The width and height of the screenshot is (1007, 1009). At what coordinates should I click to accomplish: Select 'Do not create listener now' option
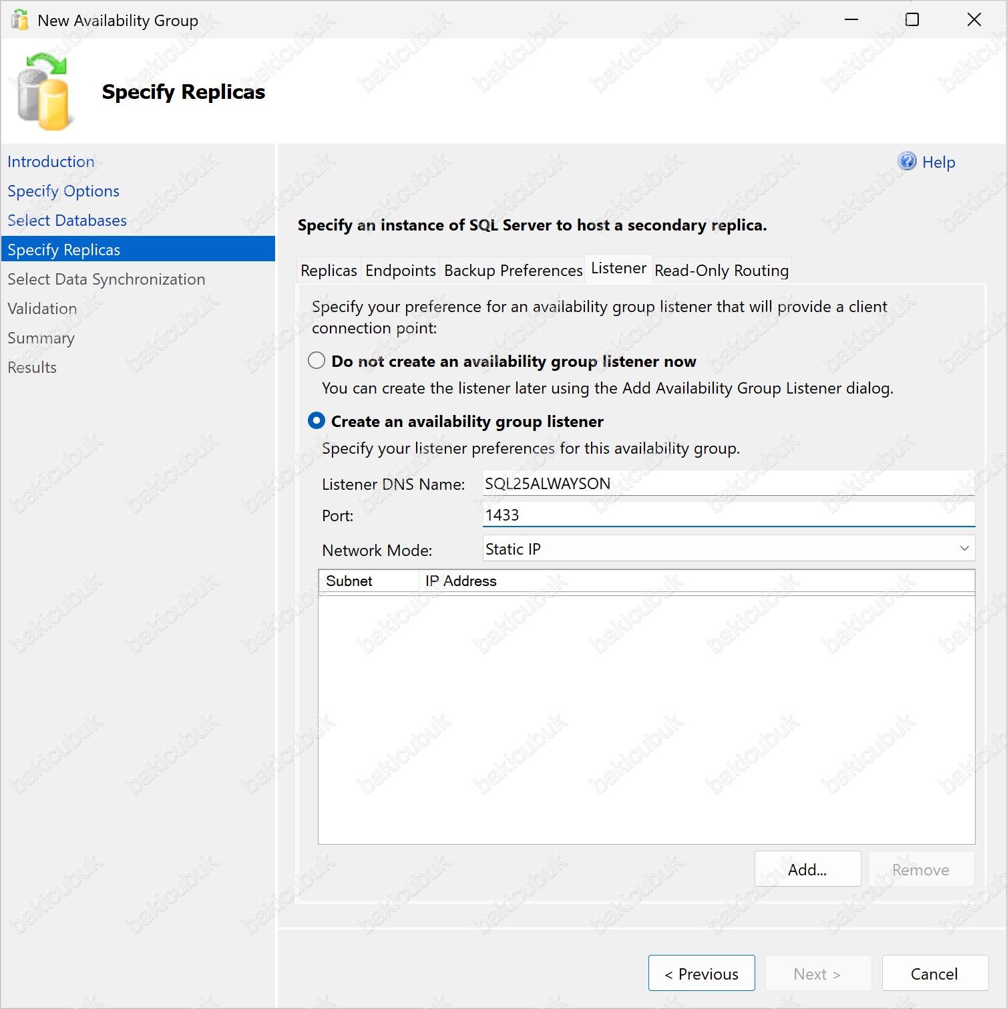(317, 362)
